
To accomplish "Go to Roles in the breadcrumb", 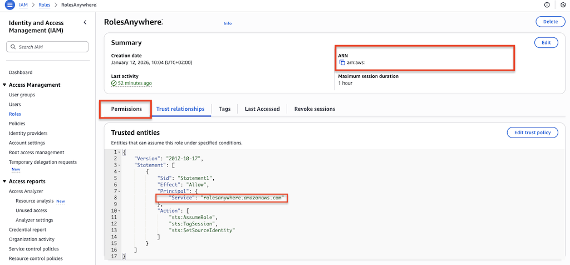I will click(44, 5).
